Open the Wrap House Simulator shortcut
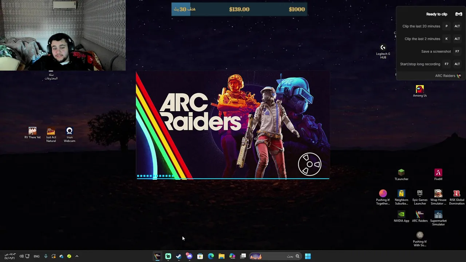Screen dimensions: 466x262 (438, 197)
